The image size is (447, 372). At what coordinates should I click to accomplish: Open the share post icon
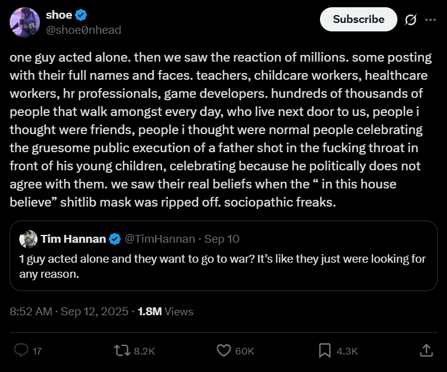(426, 350)
